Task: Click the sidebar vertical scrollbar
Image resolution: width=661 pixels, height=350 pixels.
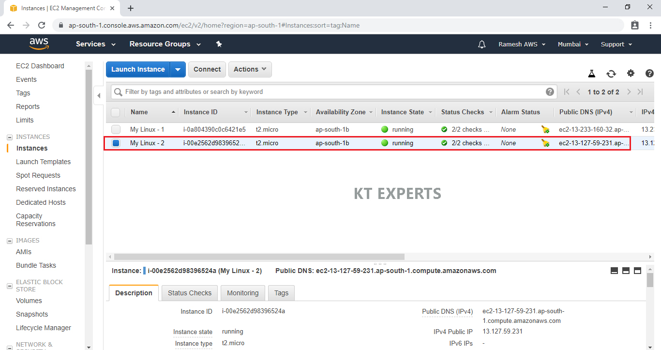Action: [x=89, y=157]
